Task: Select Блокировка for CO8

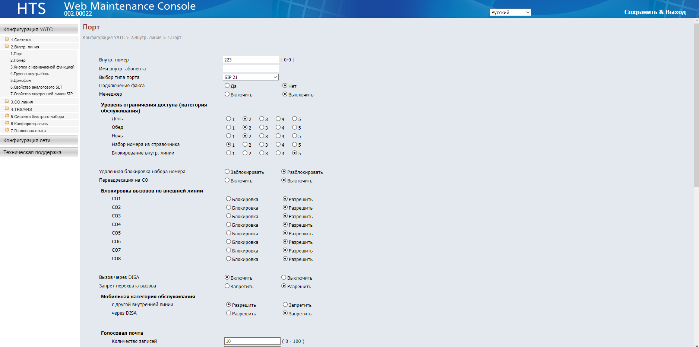Action: (228, 259)
